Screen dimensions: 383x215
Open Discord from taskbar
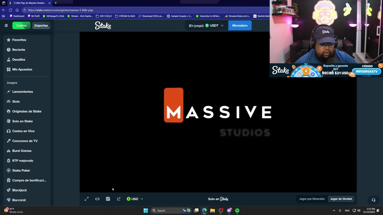coord(229,211)
